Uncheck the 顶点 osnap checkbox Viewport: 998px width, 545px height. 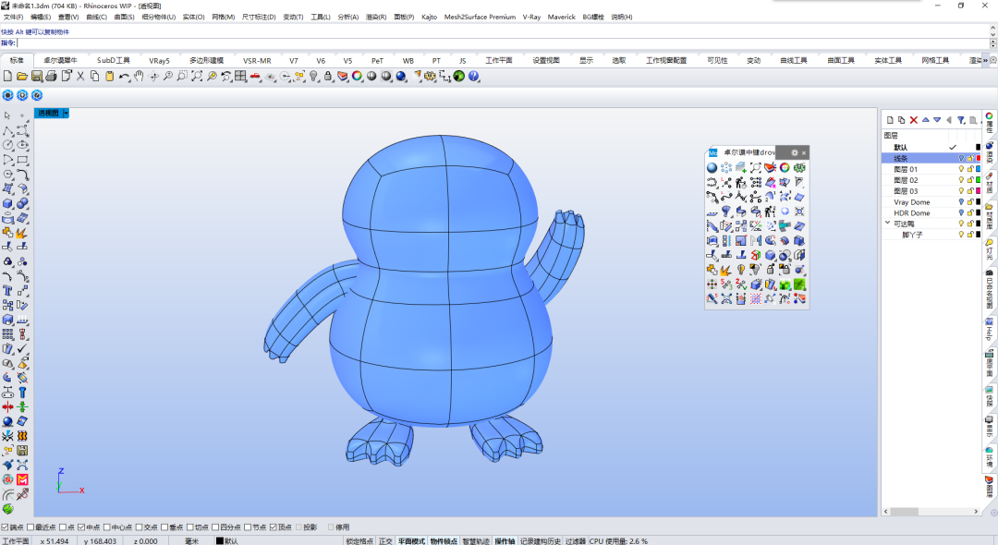click(x=273, y=527)
